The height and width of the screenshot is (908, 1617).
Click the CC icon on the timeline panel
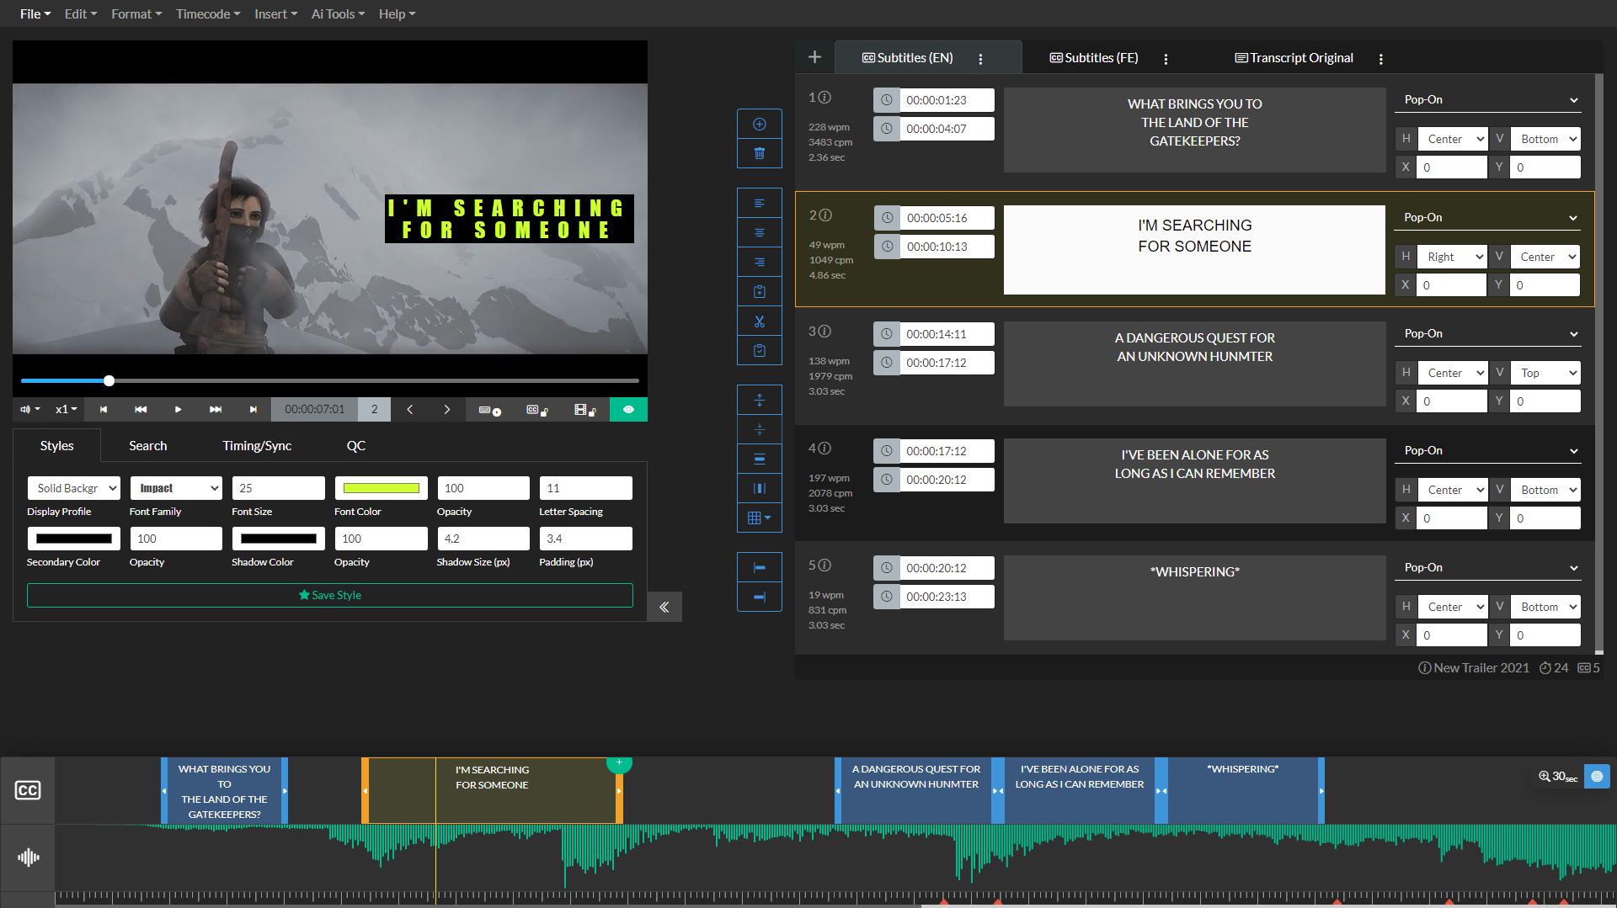coord(28,790)
